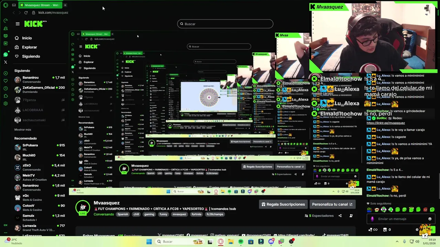Open recommended channel zEkO
The width and height of the screenshot is (440, 247).
pyautogui.click(x=40, y=167)
